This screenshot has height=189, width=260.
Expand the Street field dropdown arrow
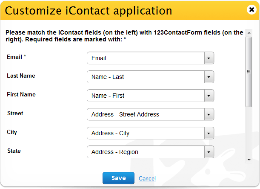pos(209,114)
